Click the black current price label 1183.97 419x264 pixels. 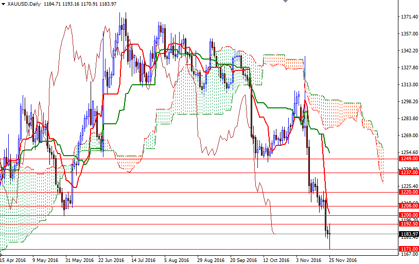409,234
